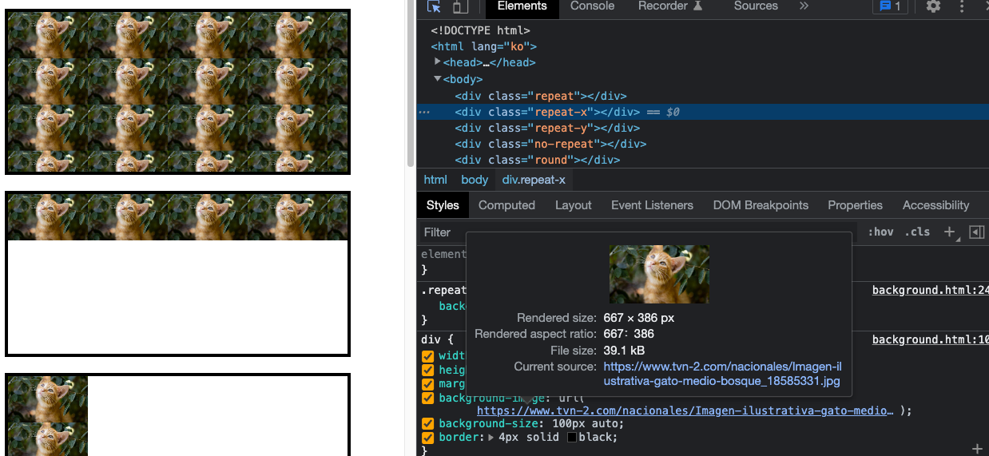Select the html breadcrumb
The height and width of the screenshot is (456, 989).
[x=435, y=180]
